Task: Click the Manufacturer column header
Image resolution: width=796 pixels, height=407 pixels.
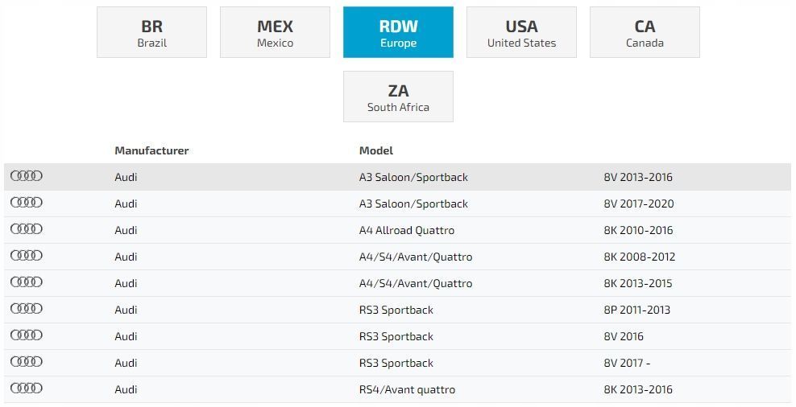Action: [151, 150]
